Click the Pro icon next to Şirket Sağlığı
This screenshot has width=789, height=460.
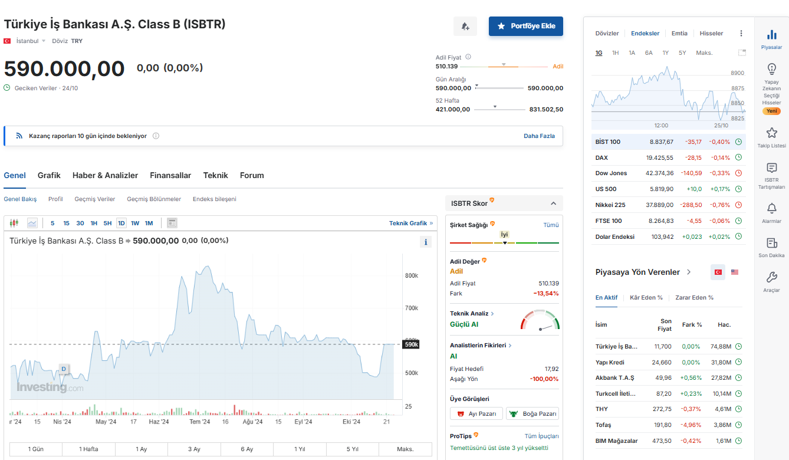pos(492,224)
